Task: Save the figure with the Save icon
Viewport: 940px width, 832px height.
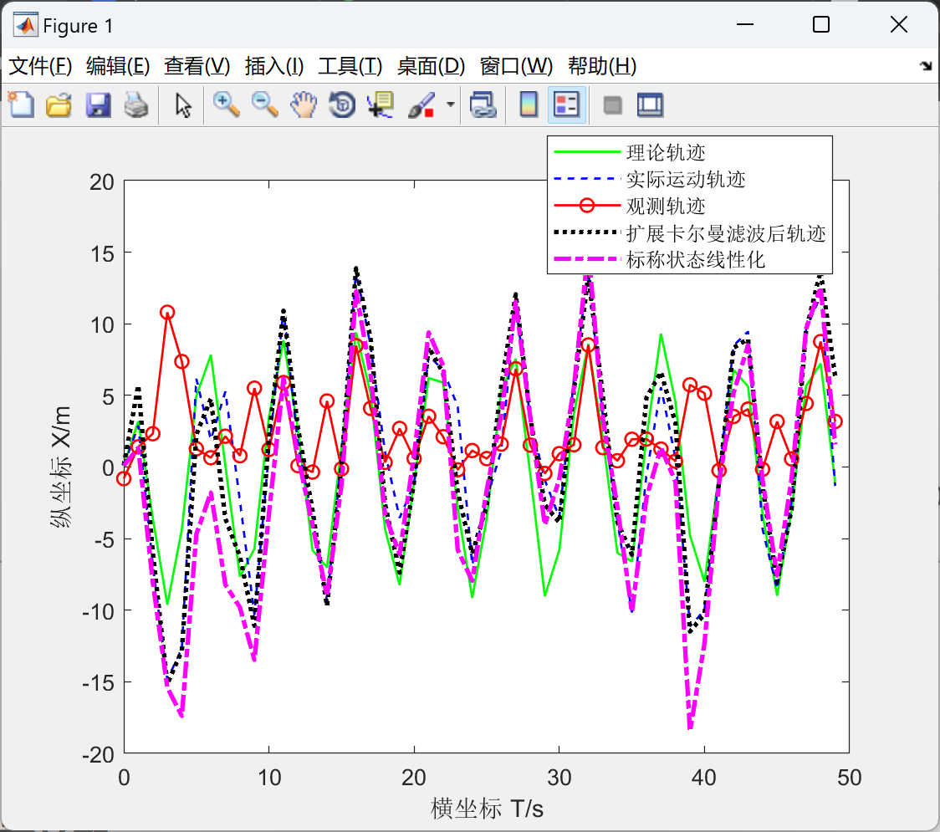Action: [98, 105]
